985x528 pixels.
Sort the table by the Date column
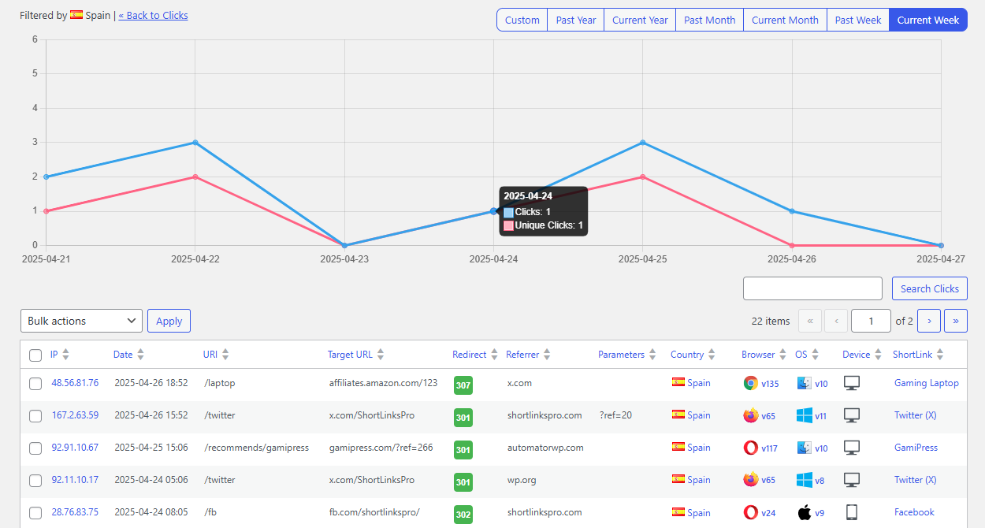click(122, 354)
